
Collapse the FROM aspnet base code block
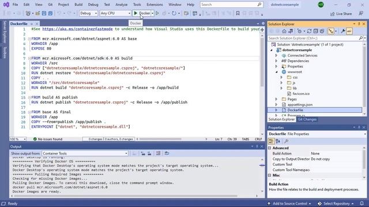click(29, 39)
